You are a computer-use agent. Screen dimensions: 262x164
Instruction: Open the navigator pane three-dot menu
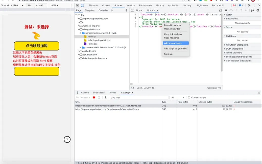pos(126,10)
